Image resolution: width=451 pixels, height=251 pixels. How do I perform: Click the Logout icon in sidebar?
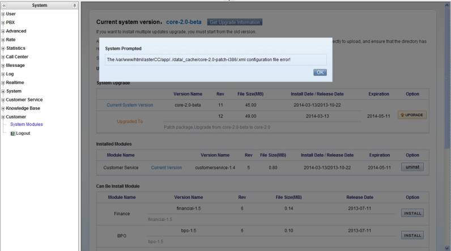(12, 133)
